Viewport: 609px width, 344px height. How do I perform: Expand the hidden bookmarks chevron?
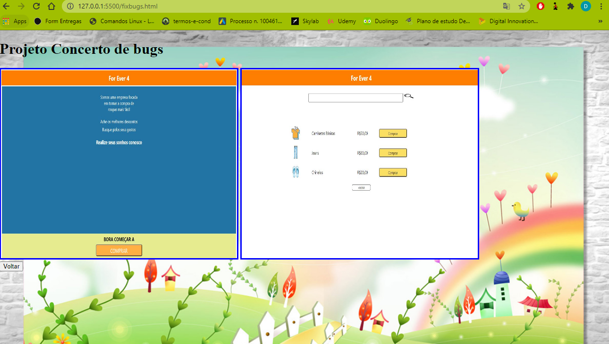[x=601, y=21]
